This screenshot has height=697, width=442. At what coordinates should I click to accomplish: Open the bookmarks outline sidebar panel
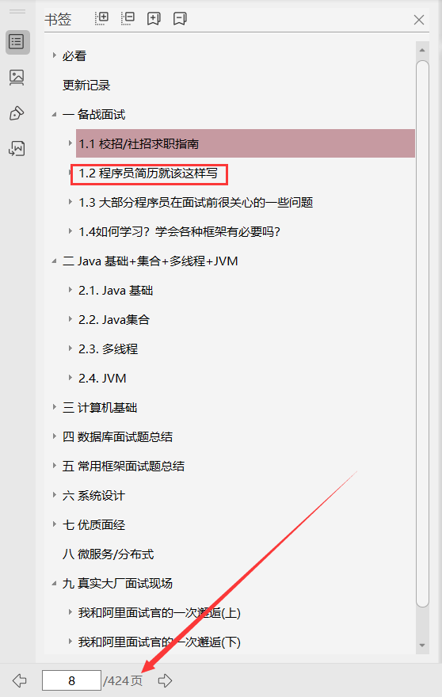(17, 42)
